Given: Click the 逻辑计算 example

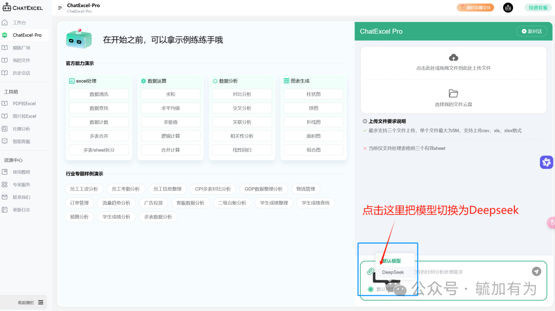Looking at the screenshot, I should (171, 136).
